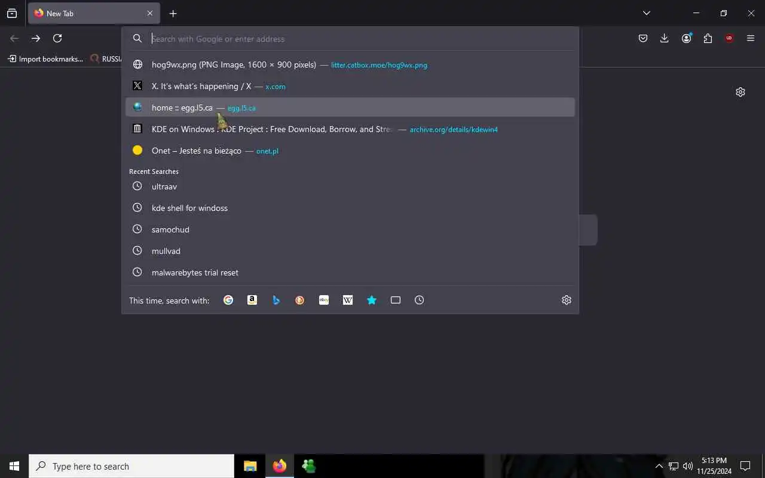Open the Onet suggestion
Screen dimensions: 765x478
pyautogui.click(x=350, y=151)
